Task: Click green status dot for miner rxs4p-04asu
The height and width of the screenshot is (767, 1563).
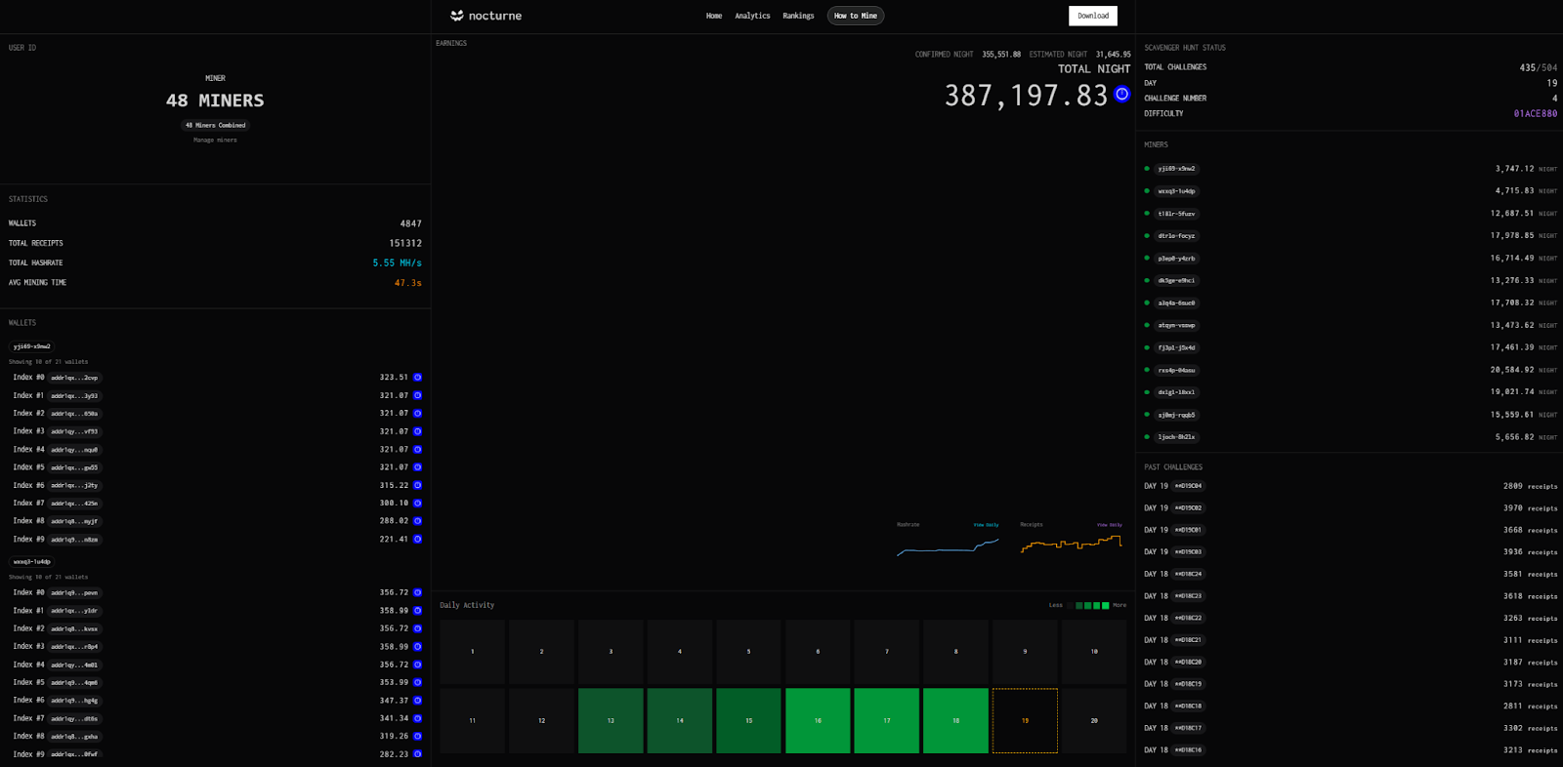Action: 1147,371
